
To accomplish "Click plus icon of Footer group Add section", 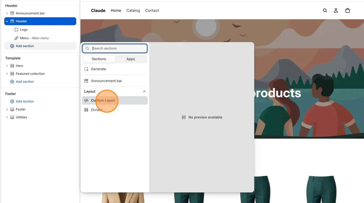I will click(x=12, y=101).
